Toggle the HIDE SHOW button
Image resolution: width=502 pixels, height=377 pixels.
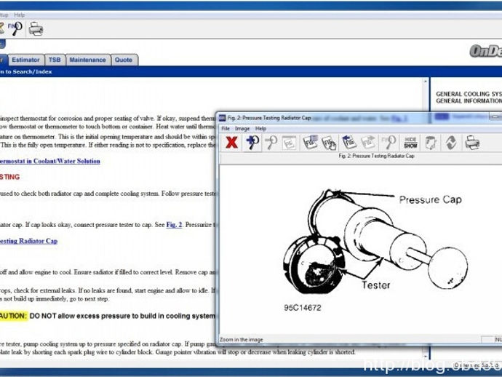coord(410,143)
